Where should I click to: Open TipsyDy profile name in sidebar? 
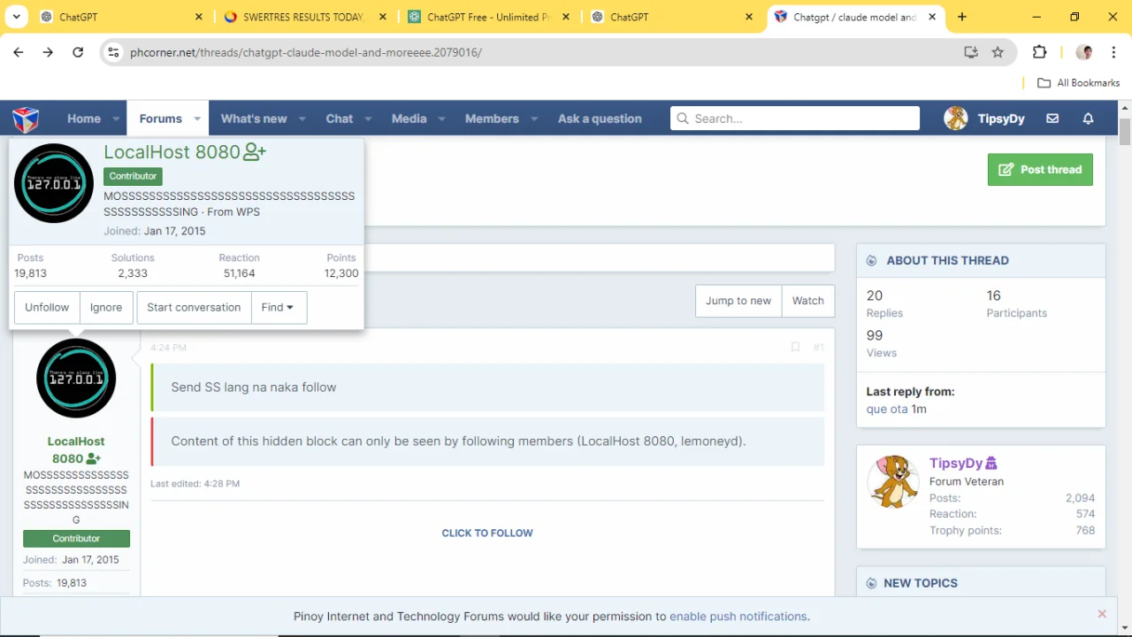(x=956, y=463)
